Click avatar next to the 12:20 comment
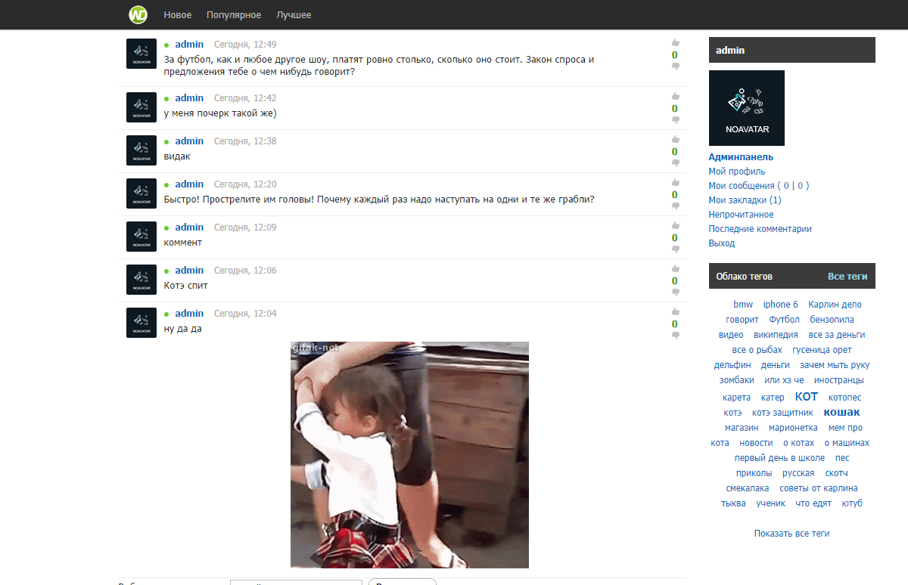The height and width of the screenshot is (585, 908). tap(141, 193)
